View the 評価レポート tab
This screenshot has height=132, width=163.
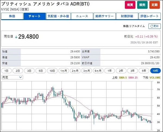coord(150,16)
